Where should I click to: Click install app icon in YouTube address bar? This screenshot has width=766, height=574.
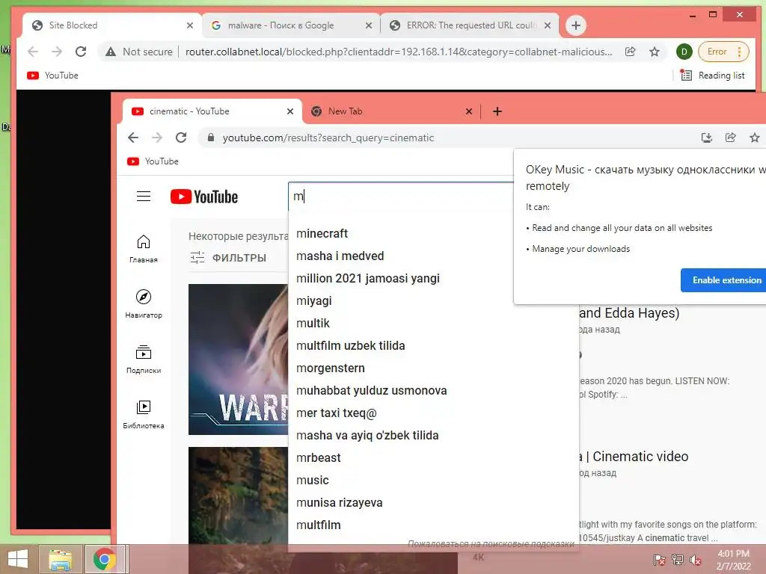point(706,138)
